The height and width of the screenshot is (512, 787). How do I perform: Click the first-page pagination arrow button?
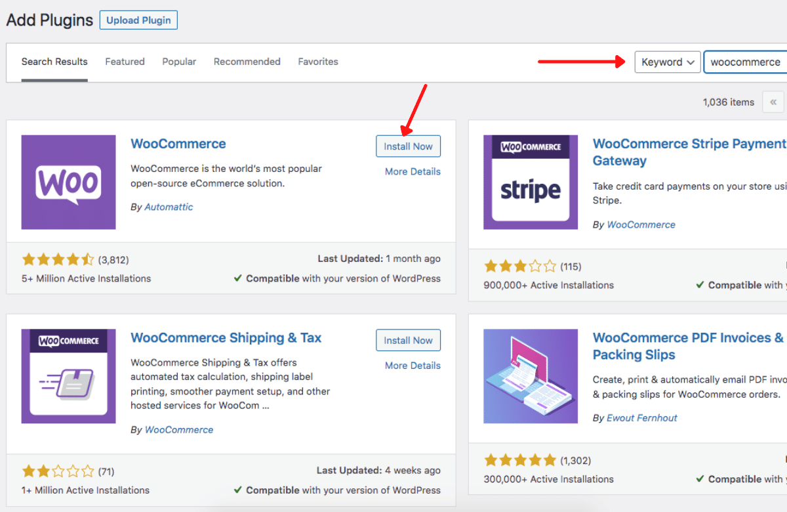[773, 102]
